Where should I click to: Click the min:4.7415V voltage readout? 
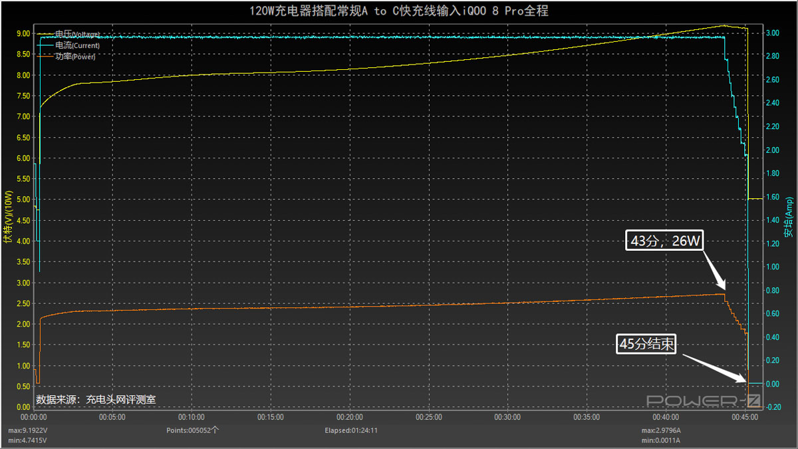[28, 440]
